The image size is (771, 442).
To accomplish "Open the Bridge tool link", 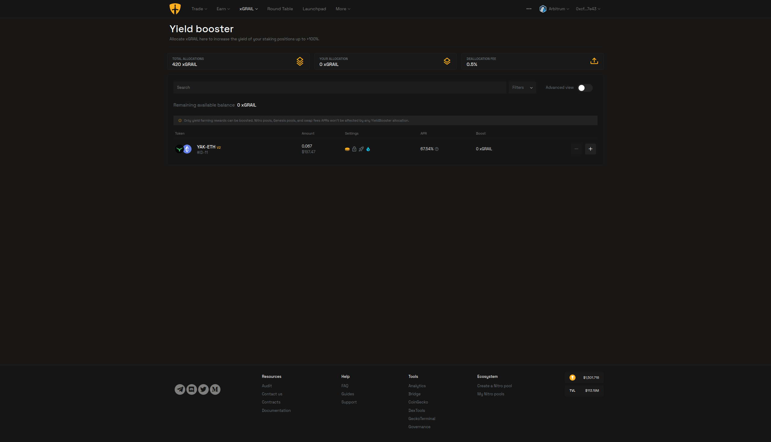I will [x=414, y=394].
